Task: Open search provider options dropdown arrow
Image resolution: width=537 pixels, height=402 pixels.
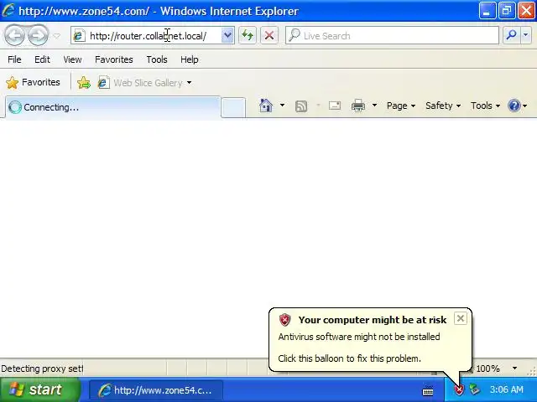Action: (x=526, y=35)
